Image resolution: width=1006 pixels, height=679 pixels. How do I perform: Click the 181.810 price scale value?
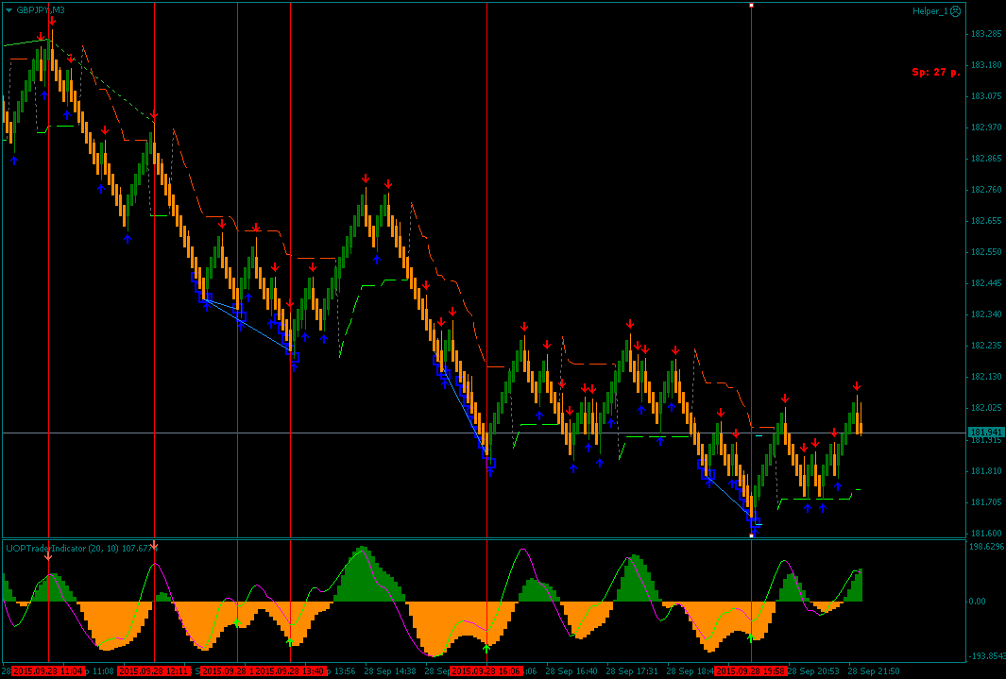pyautogui.click(x=986, y=470)
